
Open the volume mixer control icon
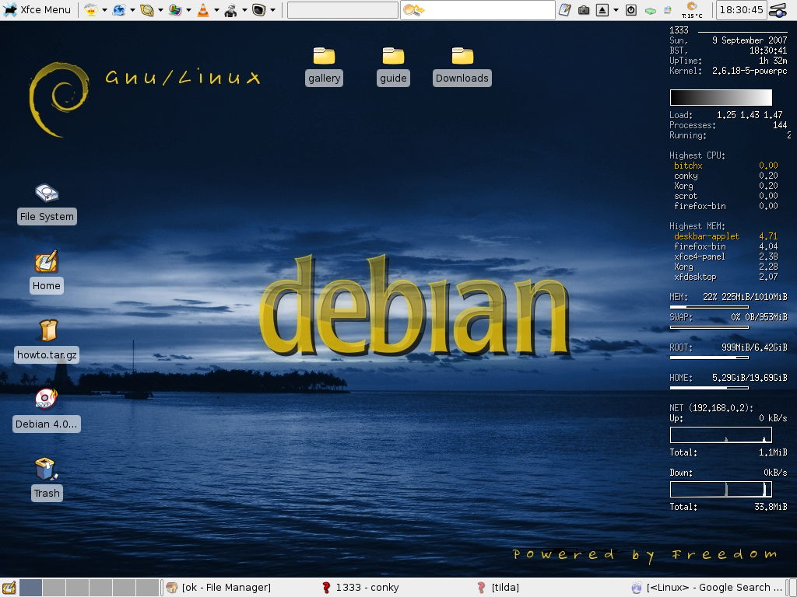click(x=778, y=9)
